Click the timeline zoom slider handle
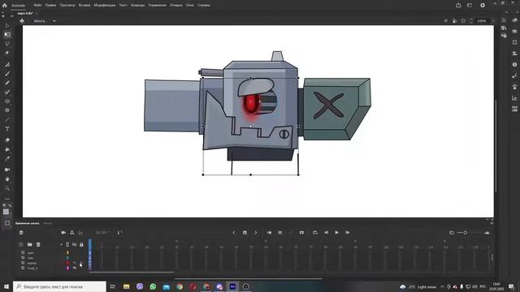 (466, 233)
